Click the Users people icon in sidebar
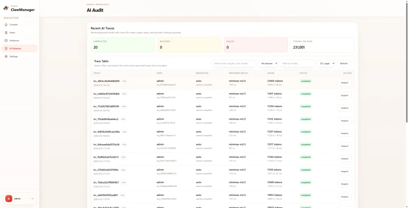 coord(6,32)
